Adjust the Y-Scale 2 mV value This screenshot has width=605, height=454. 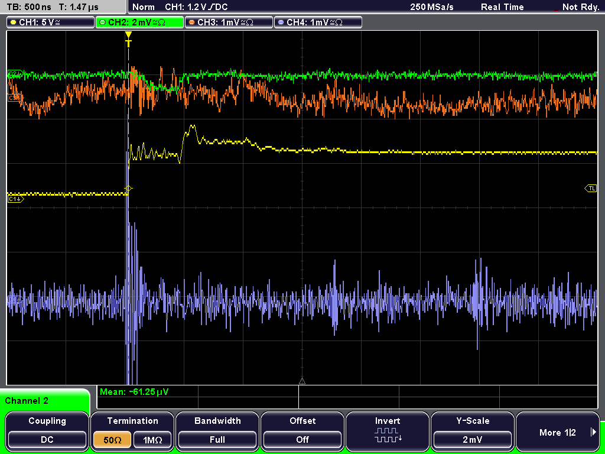(473, 431)
